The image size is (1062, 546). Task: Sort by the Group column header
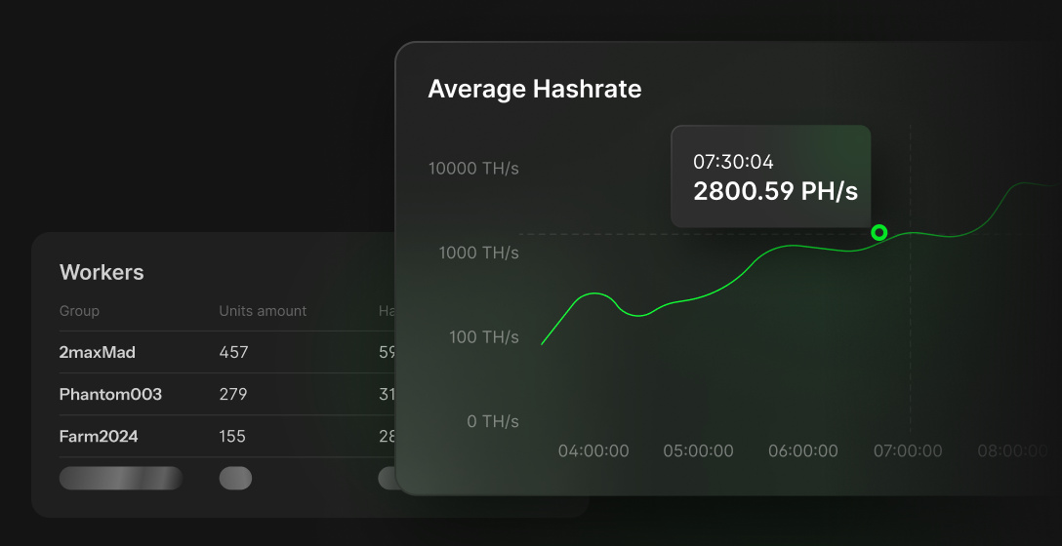click(79, 311)
